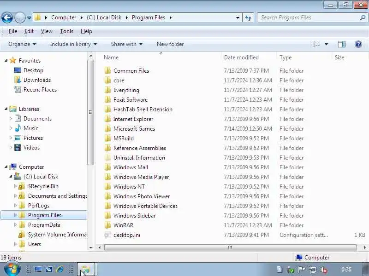The image size is (369, 276).
Task: Go back with the blue Back arrow
Action: click(7, 17)
